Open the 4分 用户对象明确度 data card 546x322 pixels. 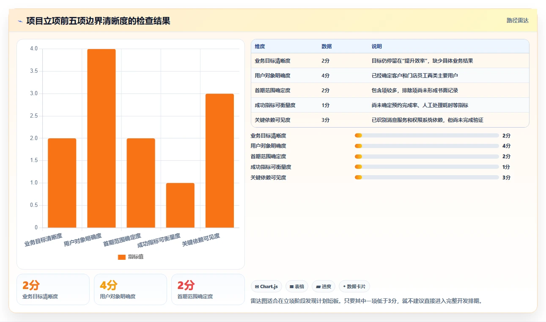130,289
